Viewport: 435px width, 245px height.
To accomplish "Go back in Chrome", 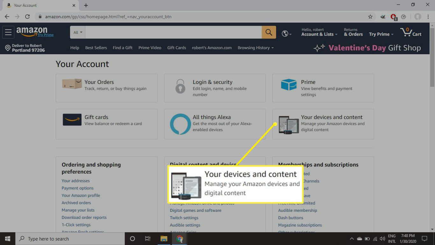I will pos(7,17).
